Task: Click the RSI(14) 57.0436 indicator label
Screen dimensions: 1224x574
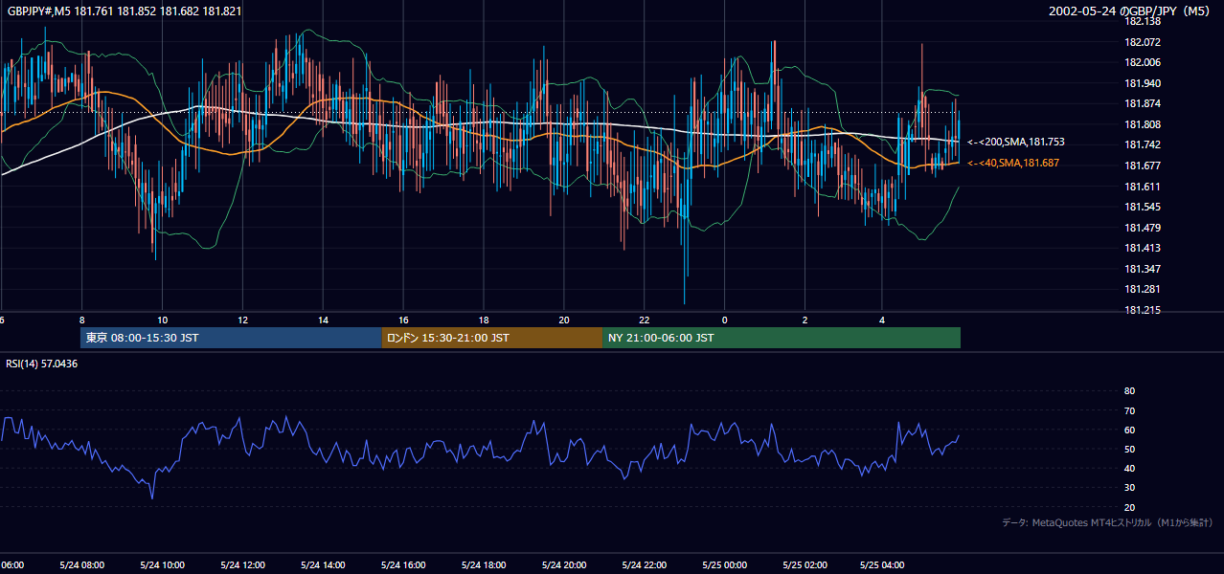Action: tap(43, 364)
